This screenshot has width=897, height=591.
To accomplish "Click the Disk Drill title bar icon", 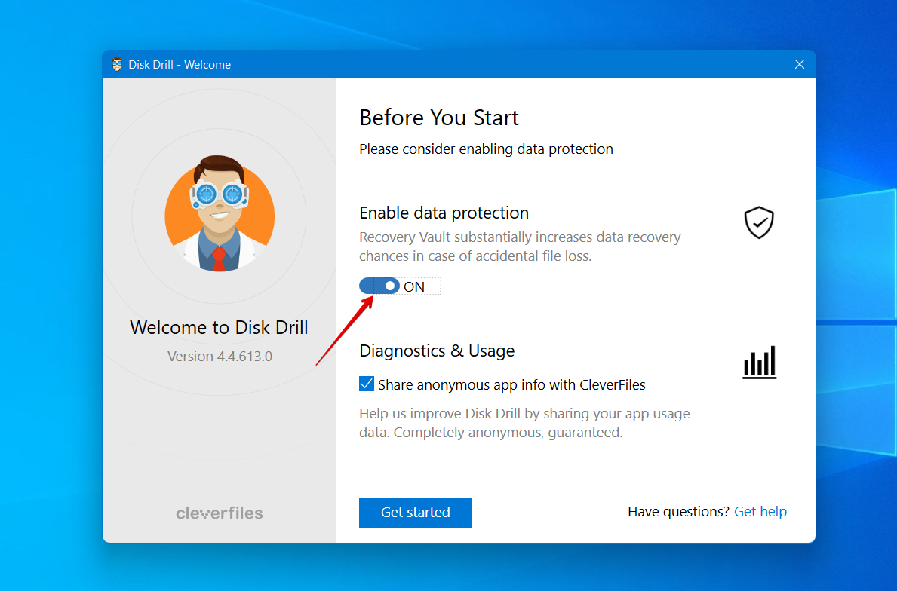I will pyautogui.click(x=117, y=64).
